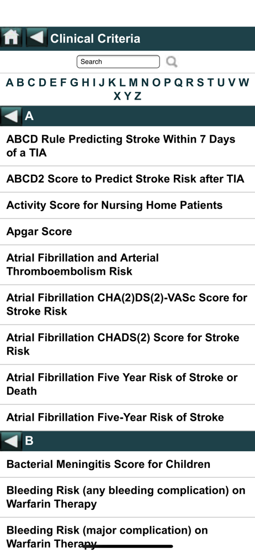255x553 pixels.
Task: Open Bacterial Meningitis Score for Children
Action: (x=127, y=465)
